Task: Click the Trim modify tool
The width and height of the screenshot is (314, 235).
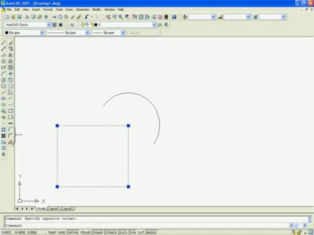Action: click(x=10, y=99)
